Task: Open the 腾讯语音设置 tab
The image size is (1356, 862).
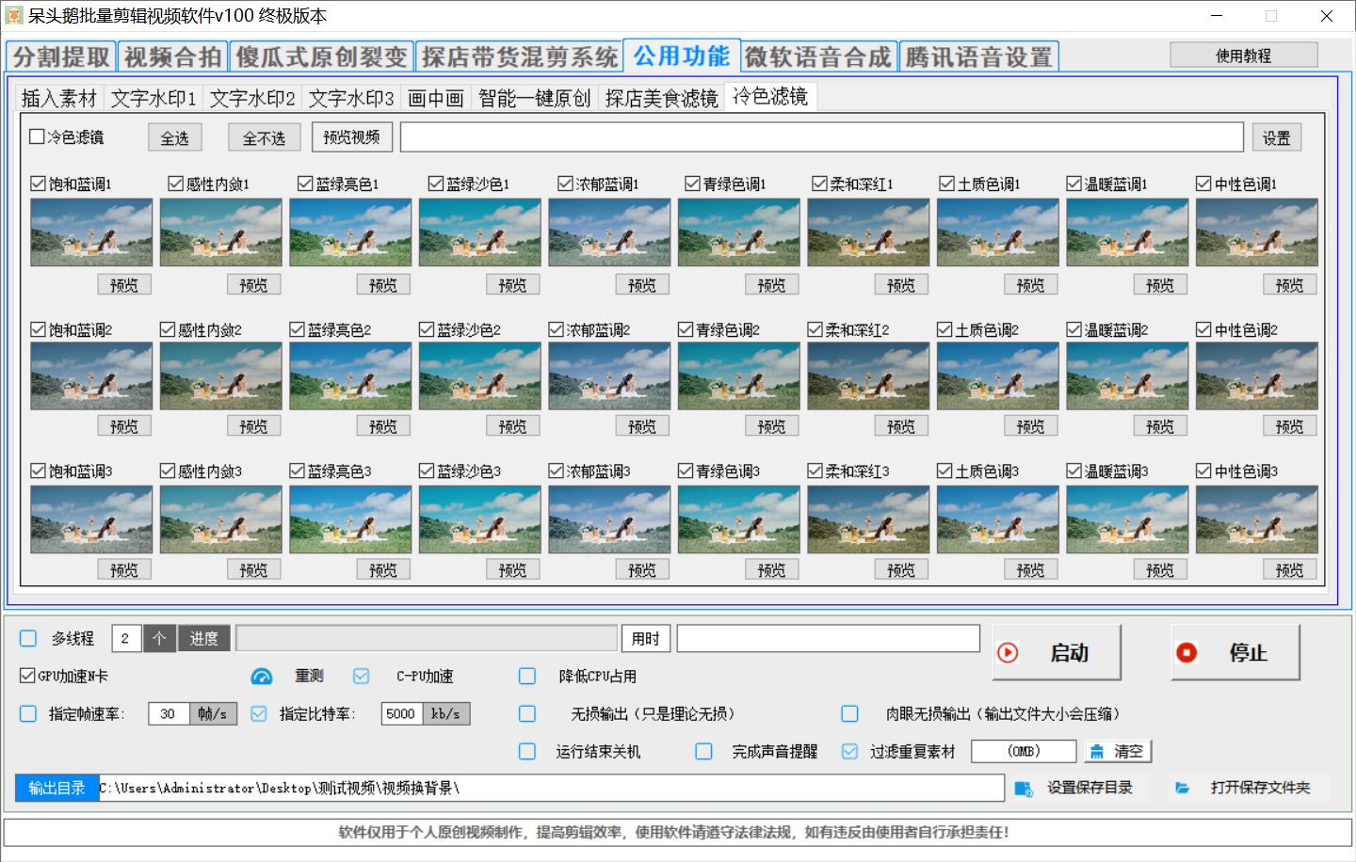Action: pos(978,56)
